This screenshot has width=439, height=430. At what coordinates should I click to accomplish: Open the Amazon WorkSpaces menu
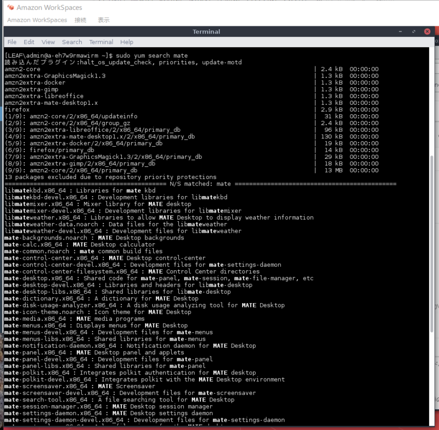37,19
